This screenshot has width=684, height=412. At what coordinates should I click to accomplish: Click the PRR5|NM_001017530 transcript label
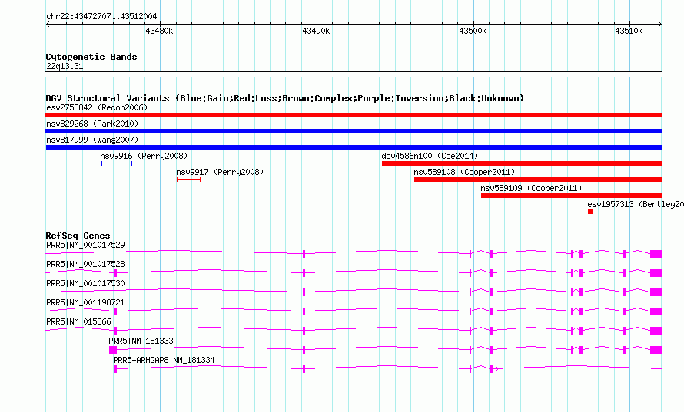point(85,283)
